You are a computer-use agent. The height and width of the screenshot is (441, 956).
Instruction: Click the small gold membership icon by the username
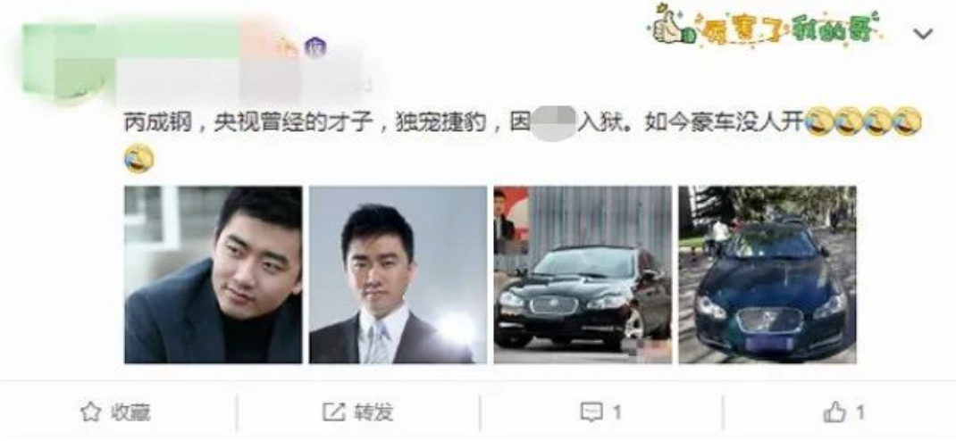[x=286, y=47]
